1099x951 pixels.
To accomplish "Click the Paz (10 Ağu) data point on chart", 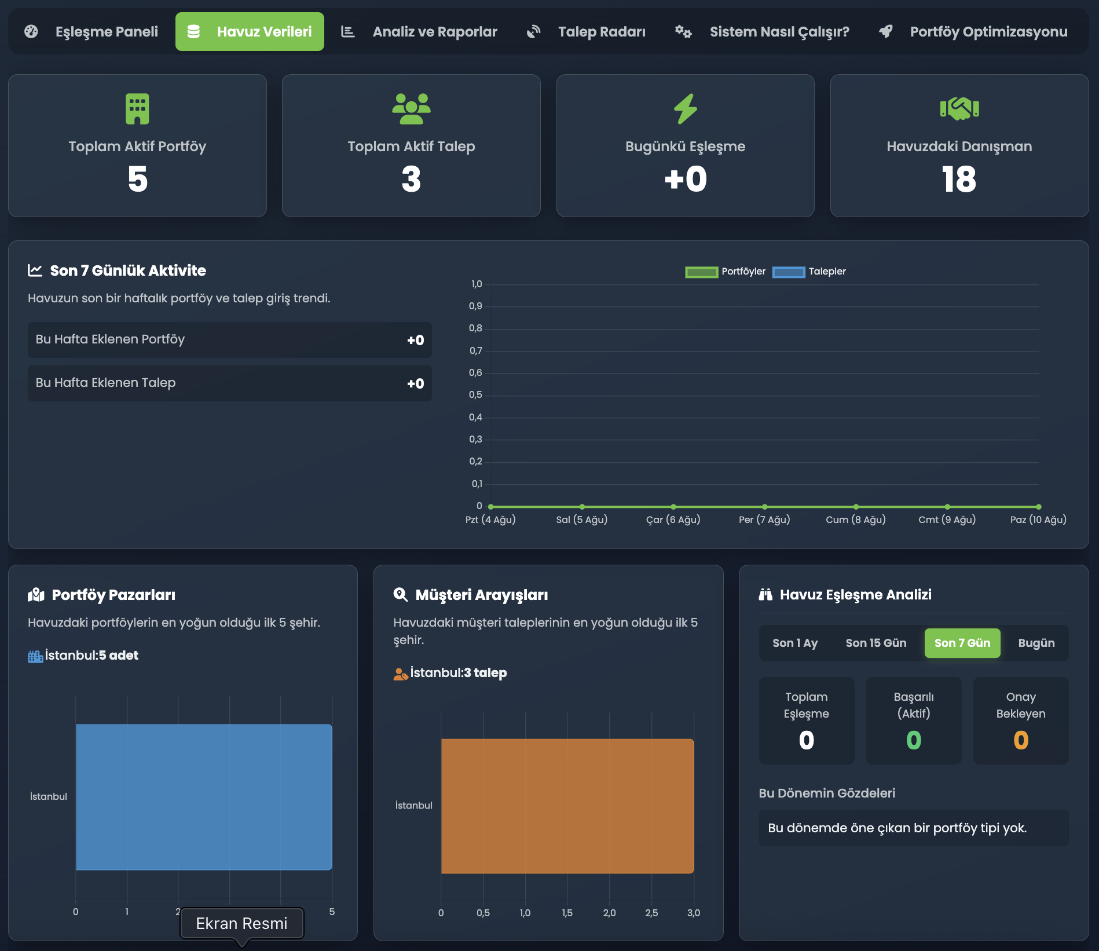I will [x=1038, y=507].
